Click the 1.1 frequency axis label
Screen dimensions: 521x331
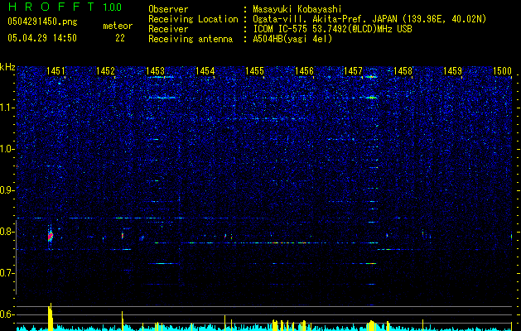7,108
